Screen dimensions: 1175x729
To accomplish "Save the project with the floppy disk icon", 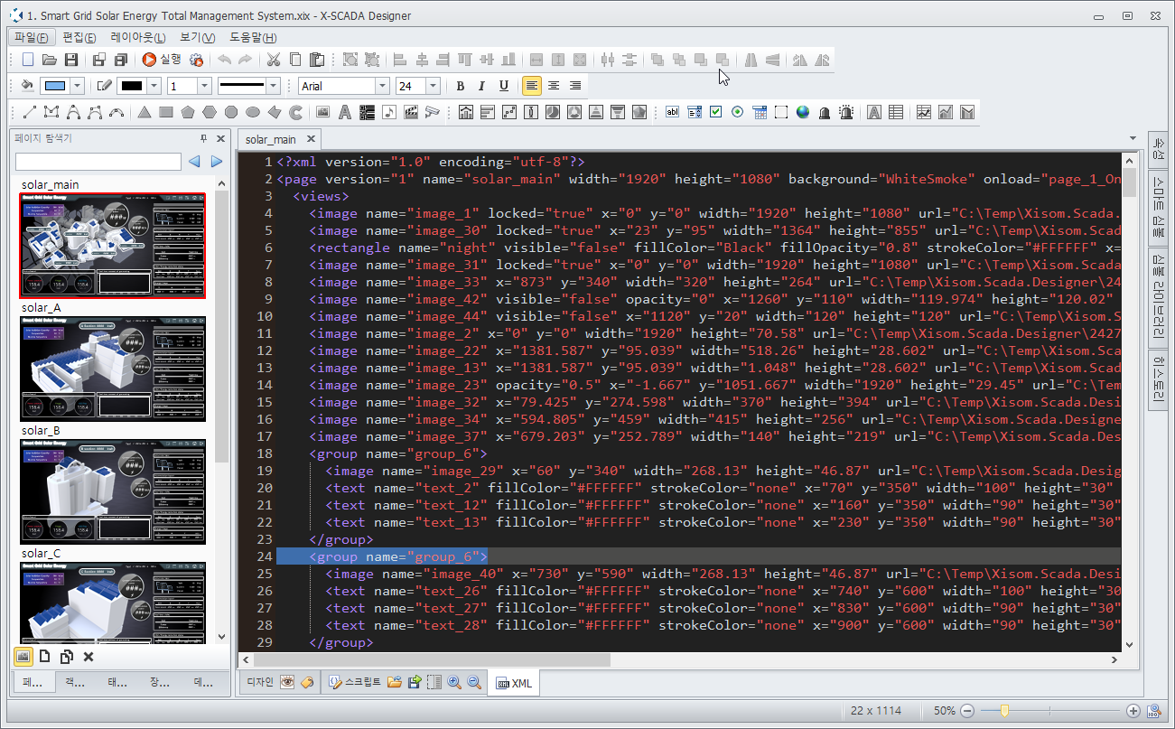I will (x=70, y=60).
